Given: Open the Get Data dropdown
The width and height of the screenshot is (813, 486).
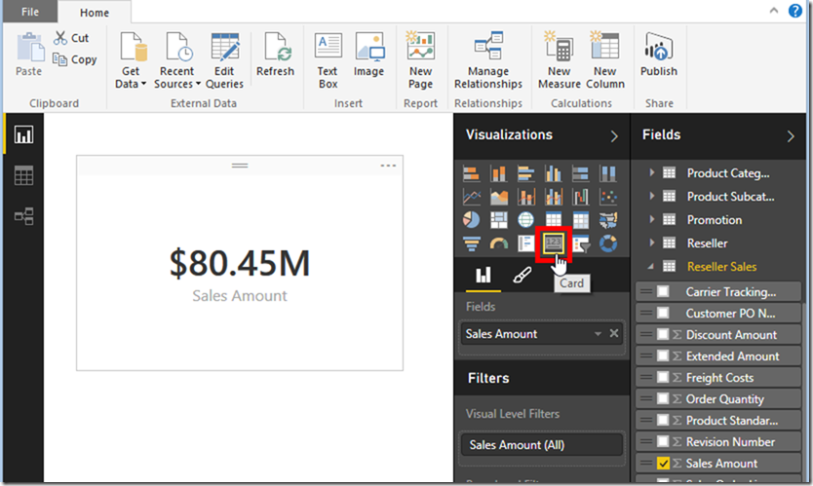Looking at the screenshot, I should pyautogui.click(x=131, y=60).
